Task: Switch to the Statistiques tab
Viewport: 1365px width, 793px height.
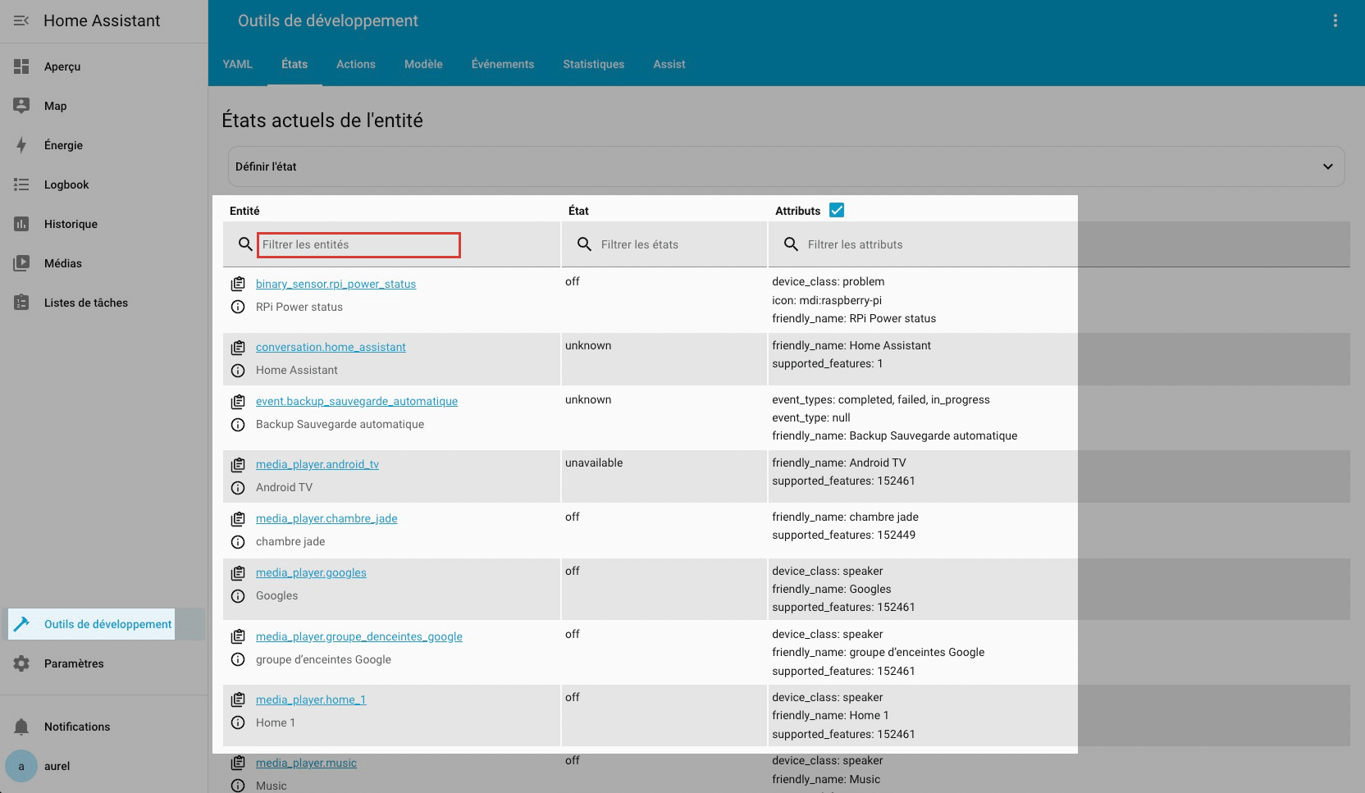Action: click(594, 64)
